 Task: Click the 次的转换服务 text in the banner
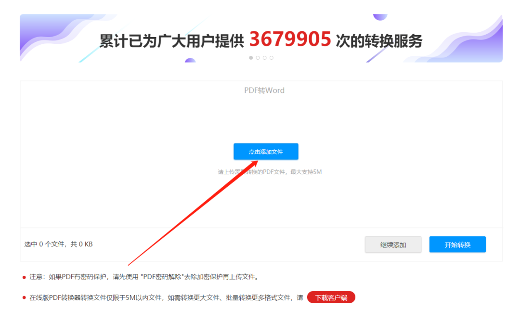click(379, 41)
